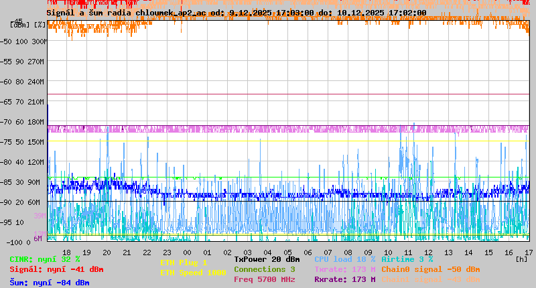
Task: Click the '02' hour label on the x-axis
Action: pos(227,253)
